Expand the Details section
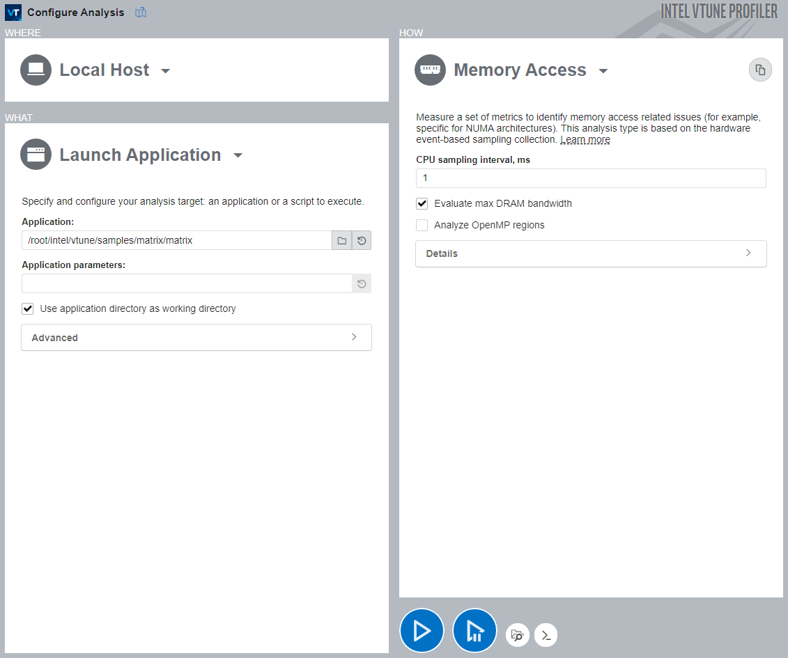The height and width of the screenshot is (658, 788). coord(591,253)
